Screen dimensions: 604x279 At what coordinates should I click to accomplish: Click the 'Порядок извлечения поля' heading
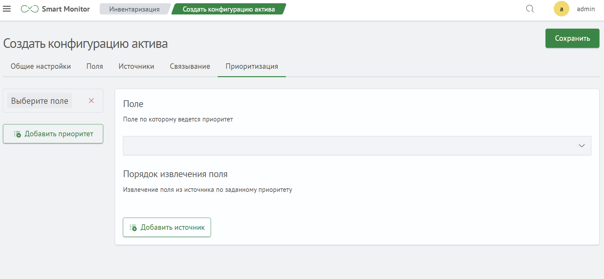click(x=175, y=174)
